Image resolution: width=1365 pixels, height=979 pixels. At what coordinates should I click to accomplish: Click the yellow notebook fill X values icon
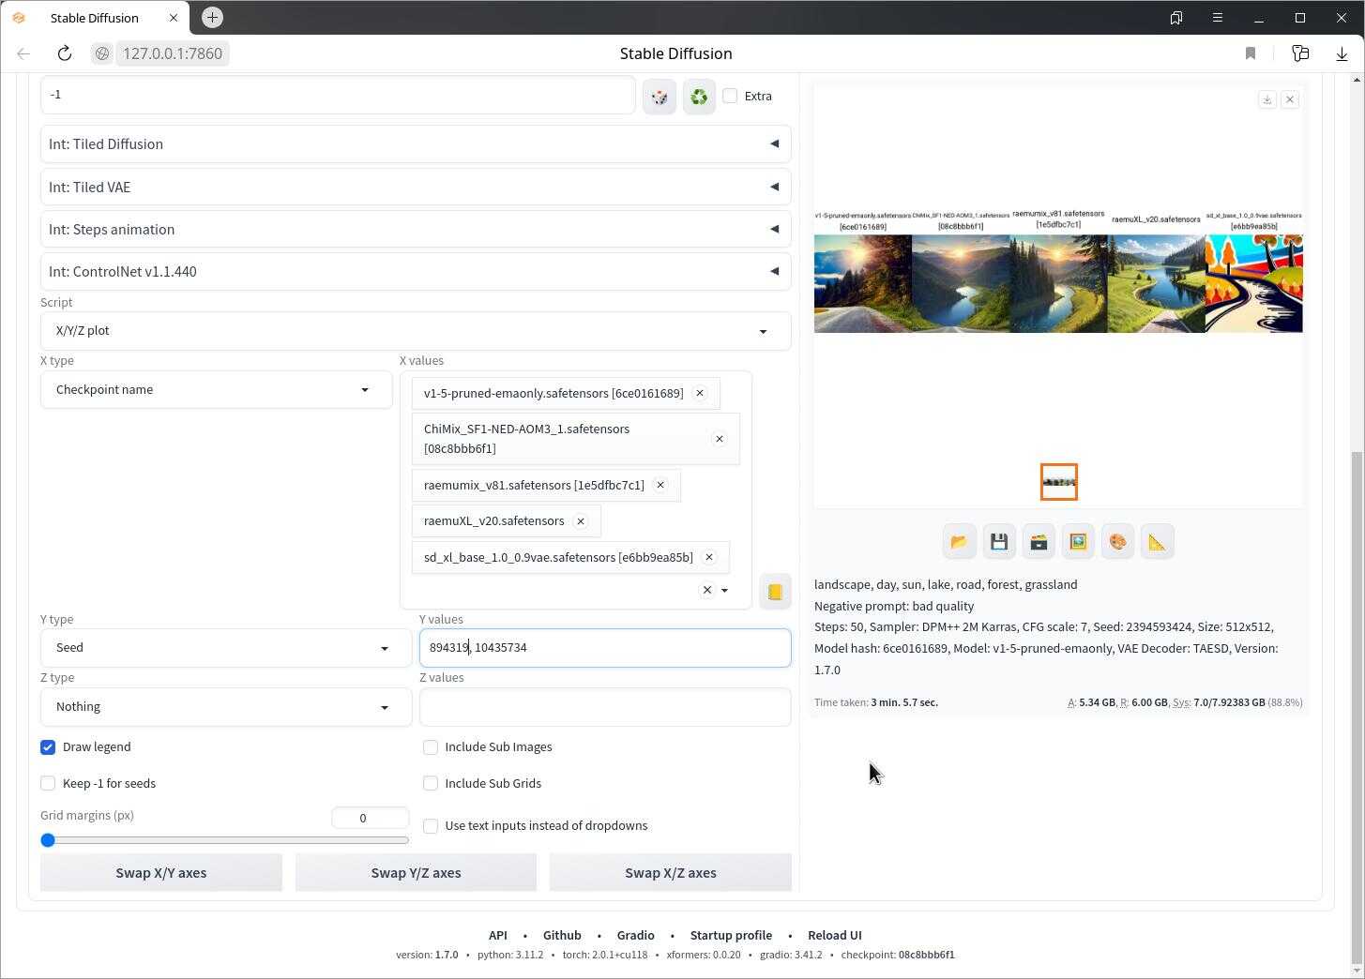pyautogui.click(x=775, y=592)
